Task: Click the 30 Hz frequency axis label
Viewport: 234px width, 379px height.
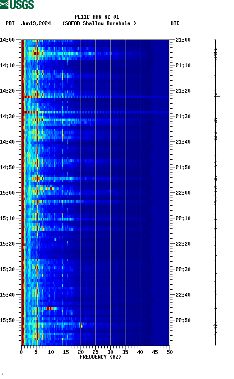Action: (x=110, y=352)
